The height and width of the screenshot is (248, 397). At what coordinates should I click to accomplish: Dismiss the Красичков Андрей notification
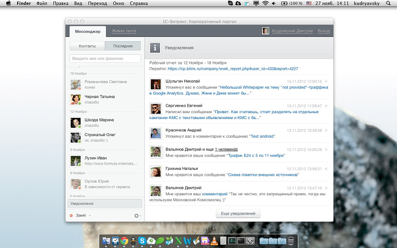pyautogui.click(x=326, y=130)
